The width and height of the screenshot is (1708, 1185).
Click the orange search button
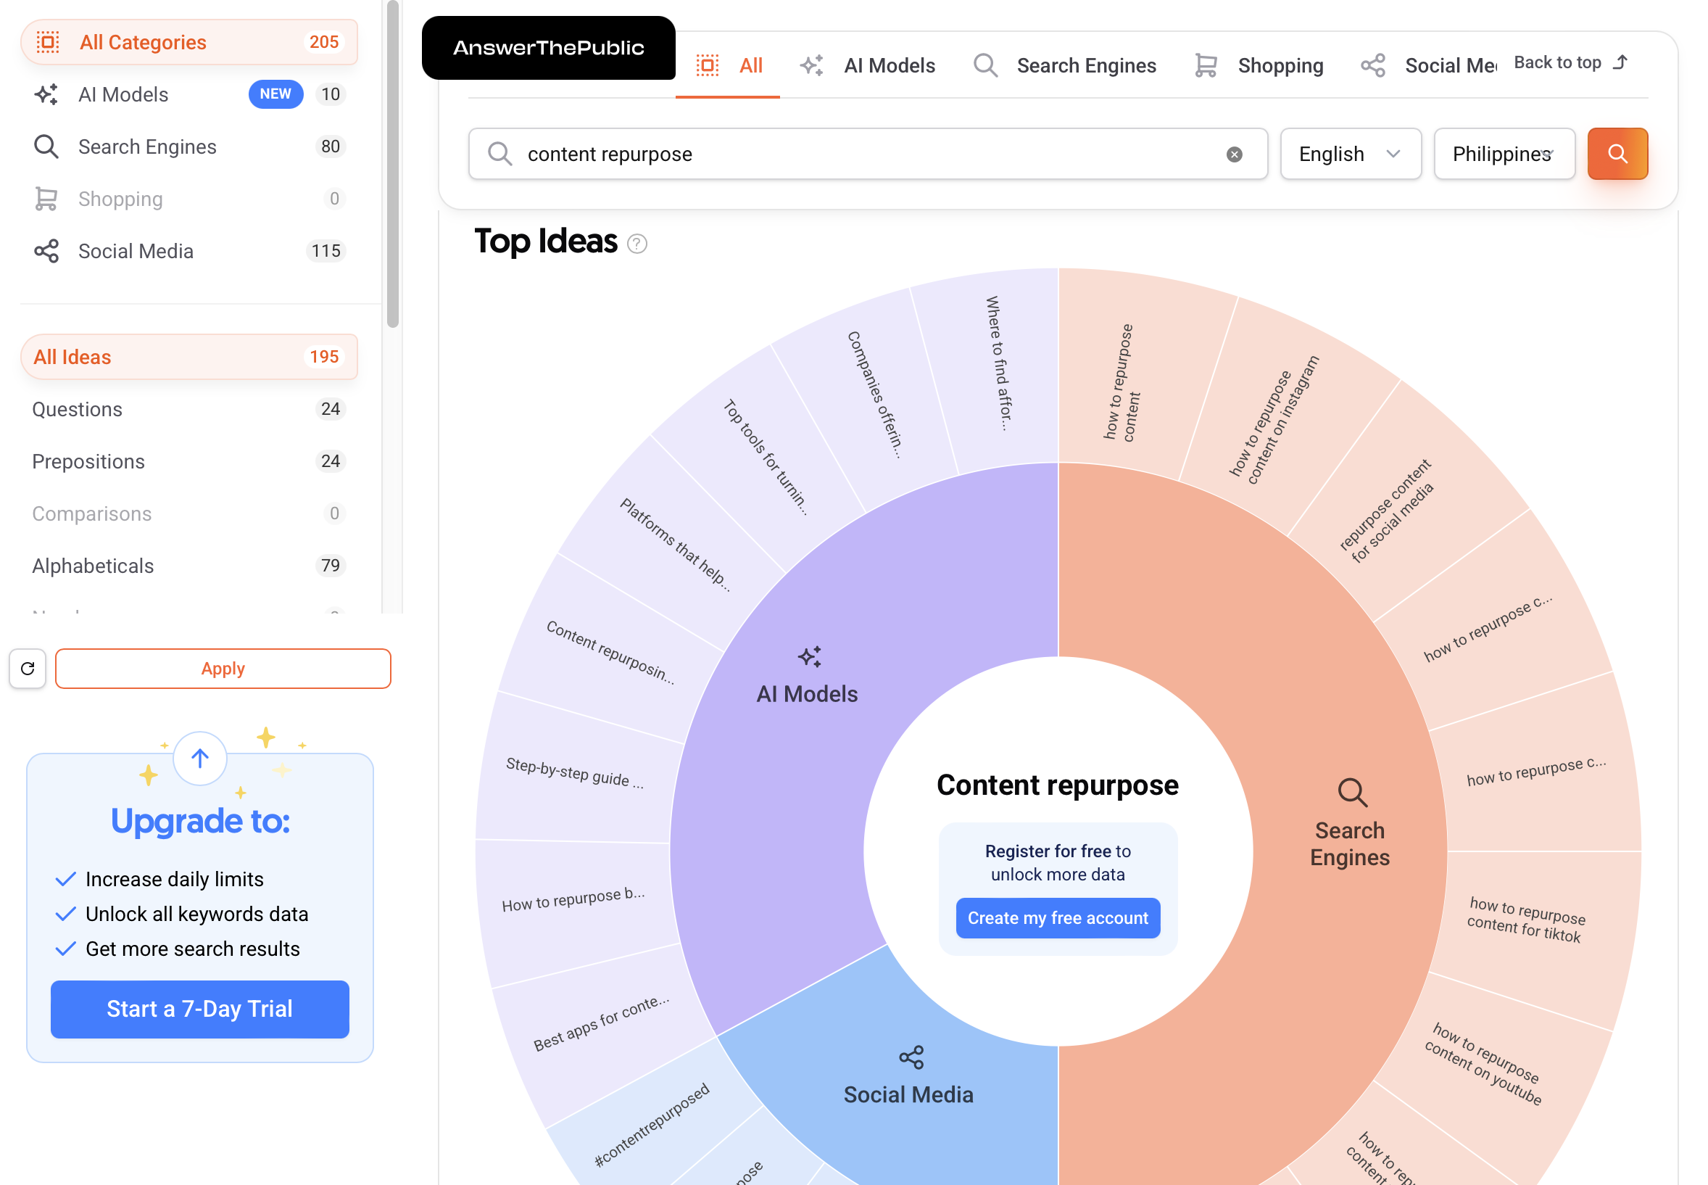[1617, 154]
